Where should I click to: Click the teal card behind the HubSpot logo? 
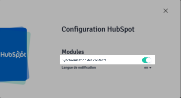tap(29, 55)
